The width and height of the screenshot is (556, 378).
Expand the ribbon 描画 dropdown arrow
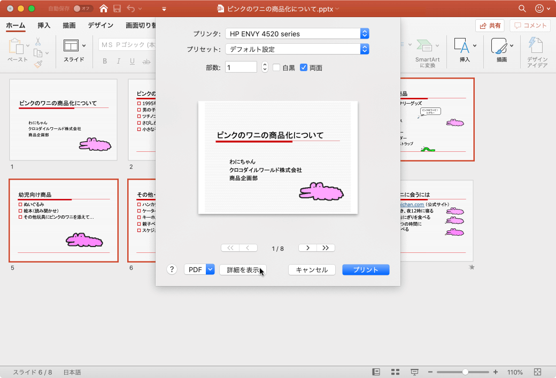click(x=512, y=45)
